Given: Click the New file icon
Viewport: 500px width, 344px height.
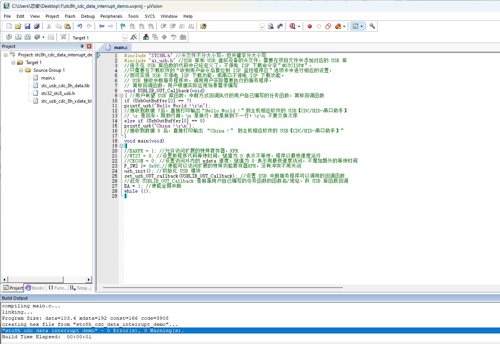Looking at the screenshot, I should point(9,26).
